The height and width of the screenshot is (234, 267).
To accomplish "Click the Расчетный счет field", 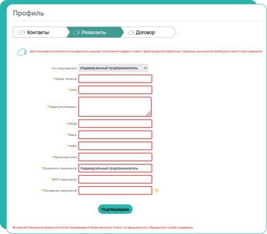I will [x=115, y=157].
